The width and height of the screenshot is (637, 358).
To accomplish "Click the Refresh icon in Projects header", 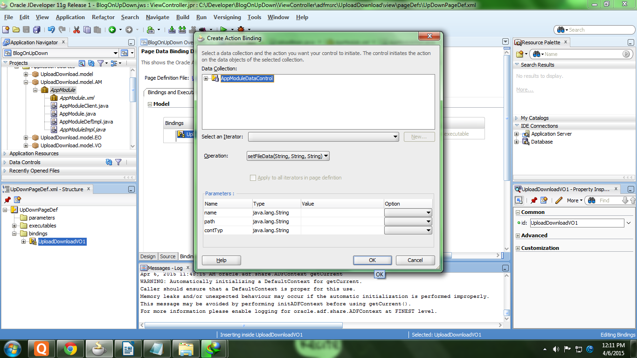I will pos(91,63).
